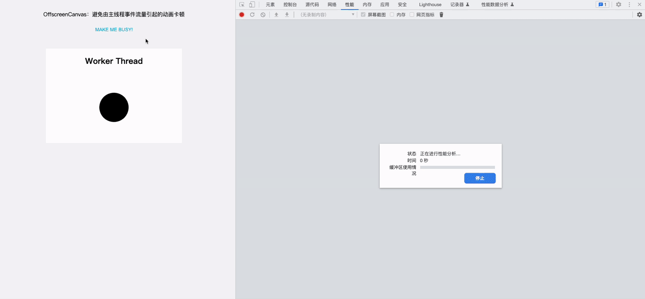Click the 停止 button in the dialog
Screen dimensions: 645x299
pos(479,178)
